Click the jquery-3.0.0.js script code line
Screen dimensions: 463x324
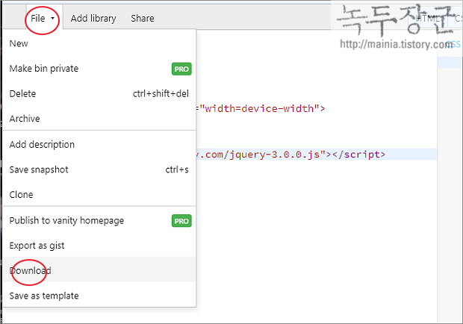(x=317, y=155)
